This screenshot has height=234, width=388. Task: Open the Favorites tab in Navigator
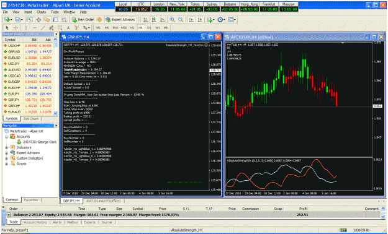31,200
